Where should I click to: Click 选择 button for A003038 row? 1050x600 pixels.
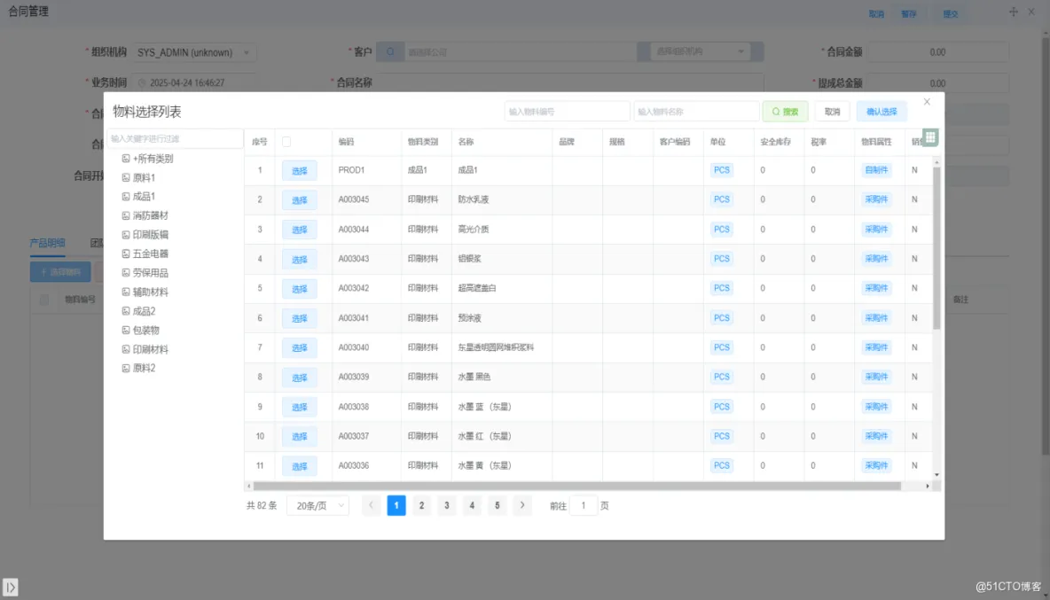pos(300,407)
